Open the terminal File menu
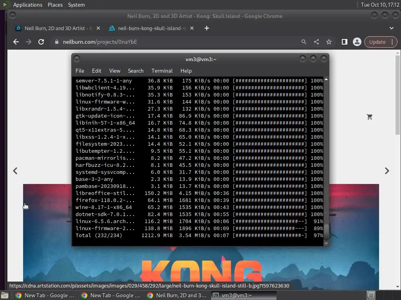This screenshot has width=401, height=300. (80, 71)
